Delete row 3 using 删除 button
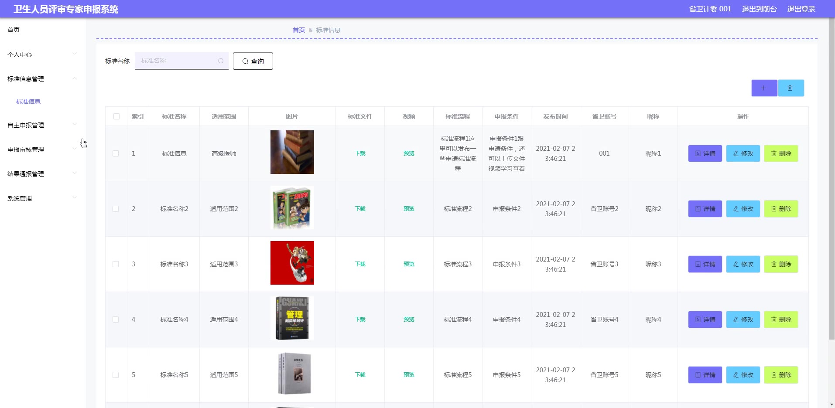Image resolution: width=835 pixels, height=408 pixels. [780, 264]
